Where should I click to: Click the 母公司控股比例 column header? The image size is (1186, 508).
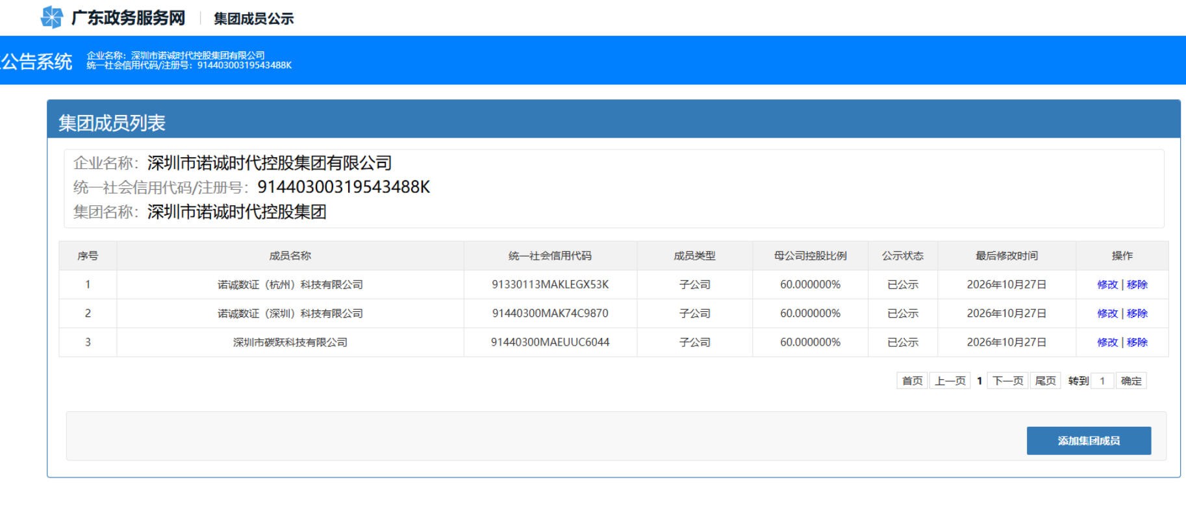(x=810, y=256)
